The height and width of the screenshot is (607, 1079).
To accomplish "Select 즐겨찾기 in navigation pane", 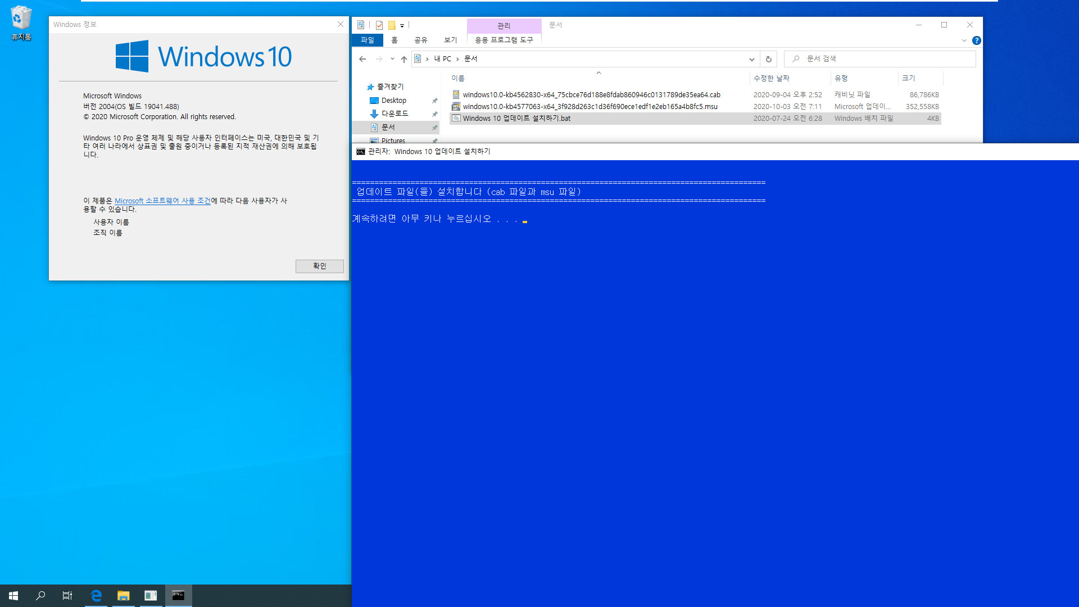I will (x=390, y=87).
